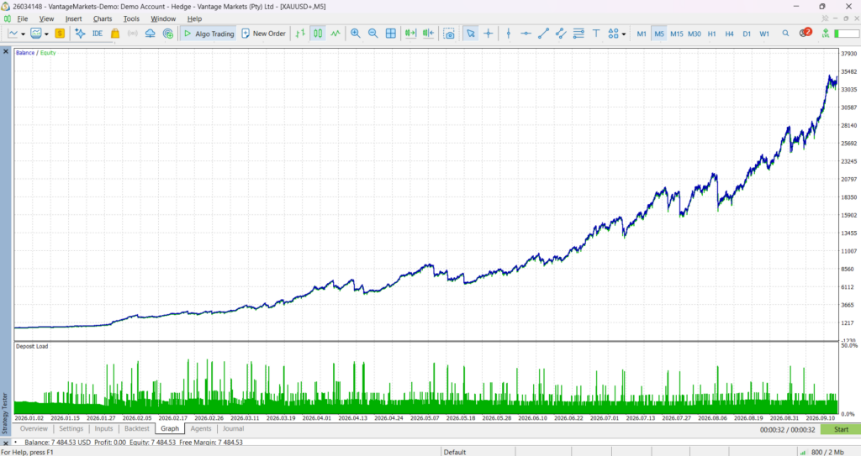This screenshot has width=861, height=456.
Task: Enable the crosshair cursor
Action: [489, 34]
